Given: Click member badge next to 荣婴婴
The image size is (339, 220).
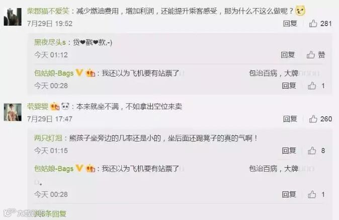Looking at the screenshot, I should [55, 106].
